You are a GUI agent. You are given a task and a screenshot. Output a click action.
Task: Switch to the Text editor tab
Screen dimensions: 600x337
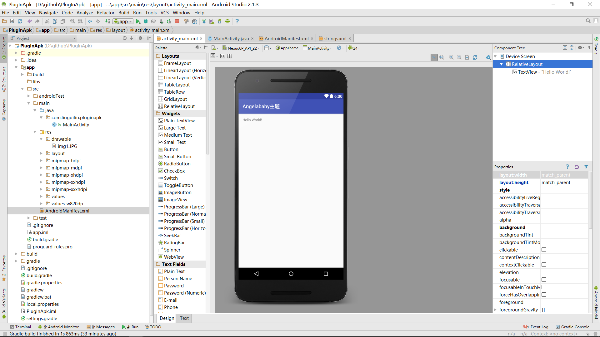click(x=184, y=318)
